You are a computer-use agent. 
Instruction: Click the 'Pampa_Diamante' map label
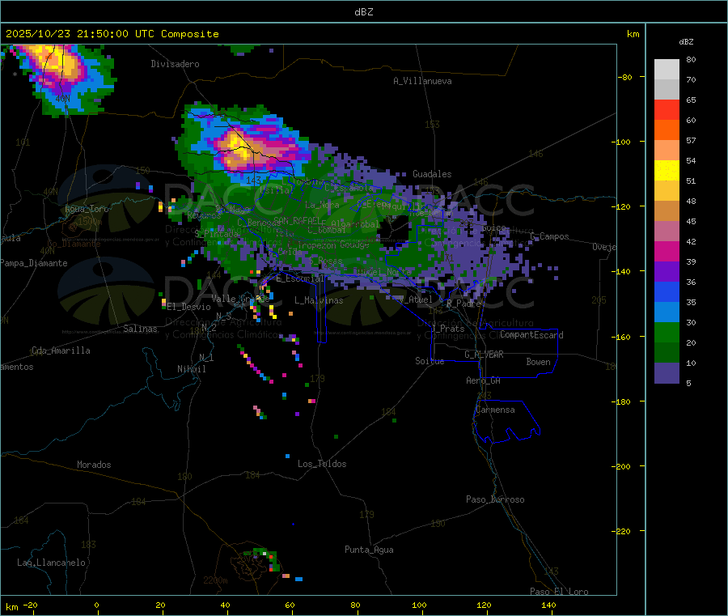tap(34, 263)
